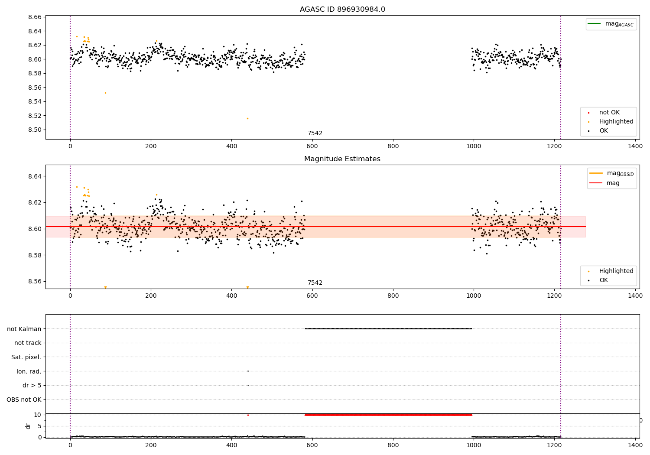This screenshot has width=650, height=455.
Task: Select the red dr bar at value 10
Action: (x=388, y=415)
